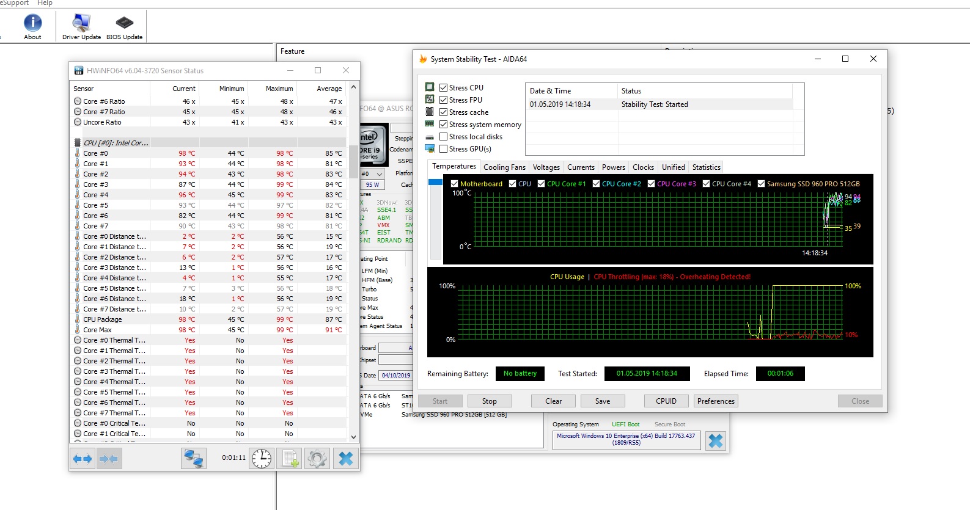970x510 pixels.
Task: Open the Currents tab
Action: point(581,167)
